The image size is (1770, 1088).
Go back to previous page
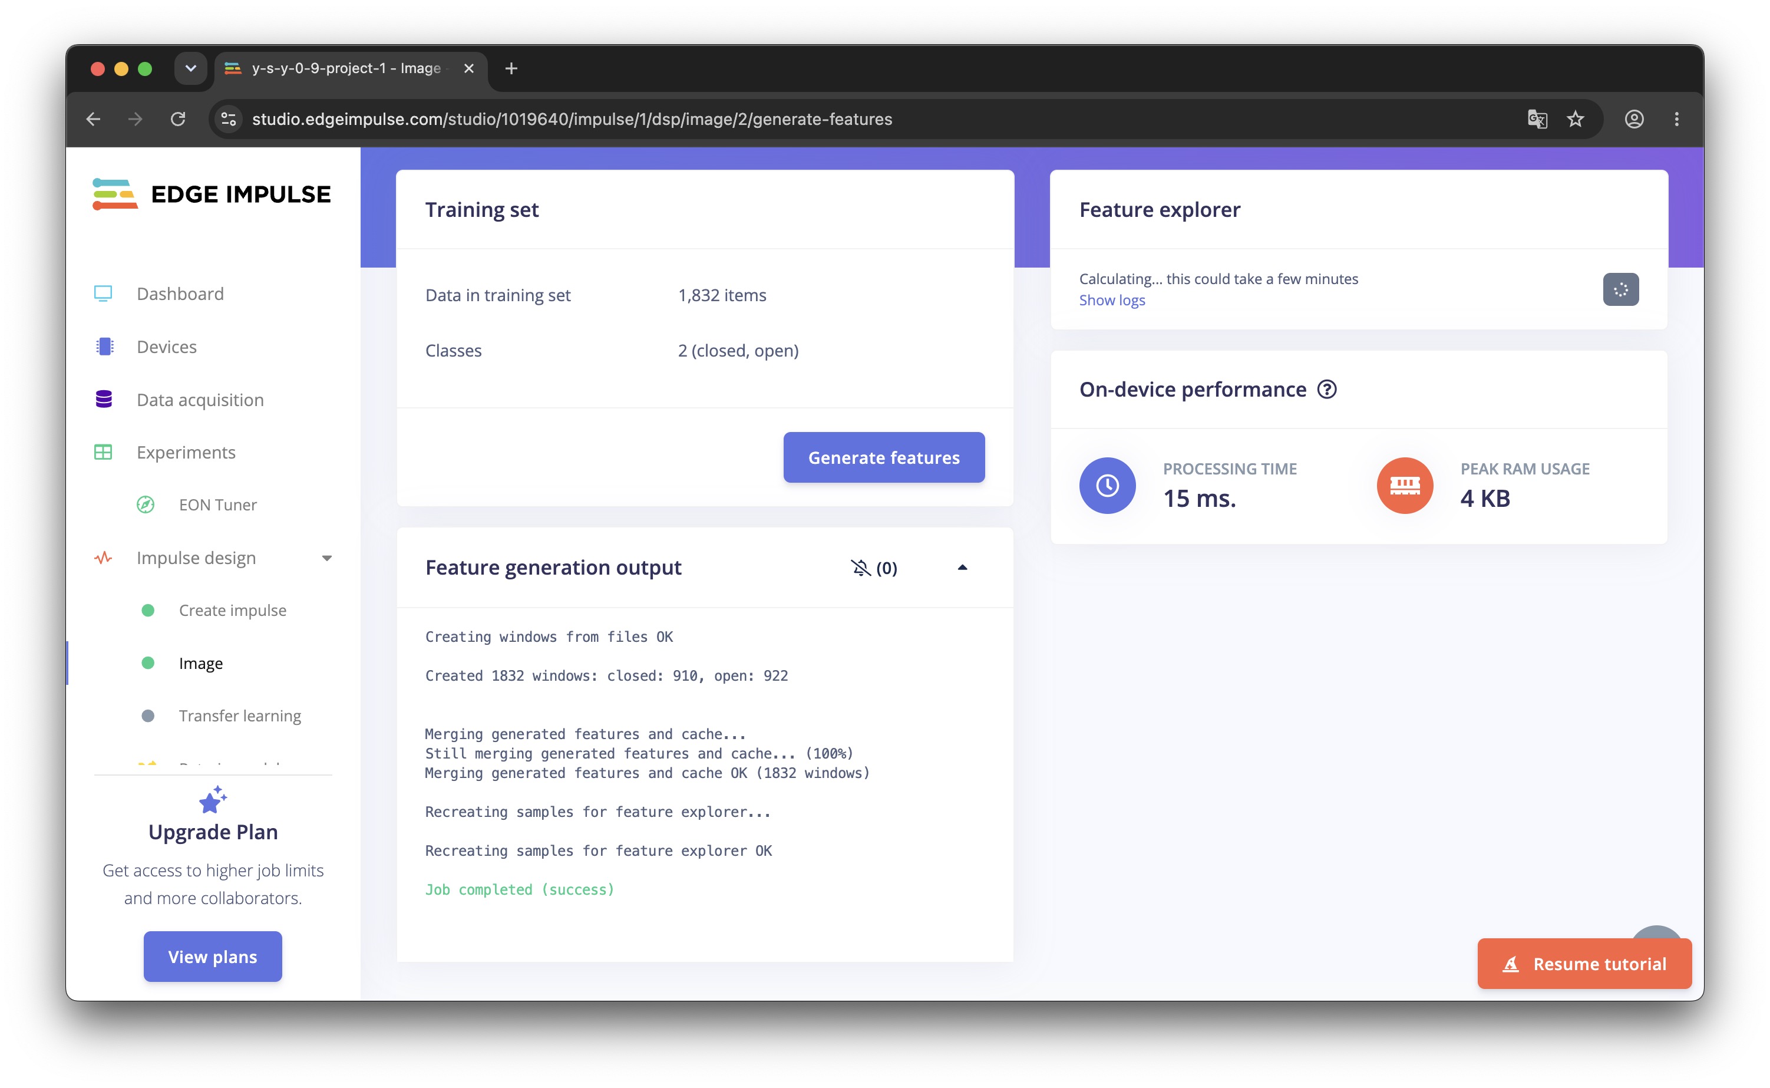(x=94, y=118)
